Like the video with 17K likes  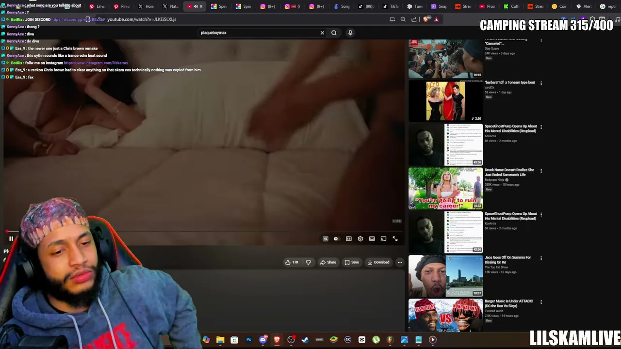[x=292, y=262]
